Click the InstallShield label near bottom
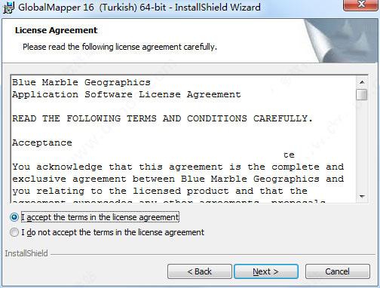380x288 pixels. [x=26, y=253]
